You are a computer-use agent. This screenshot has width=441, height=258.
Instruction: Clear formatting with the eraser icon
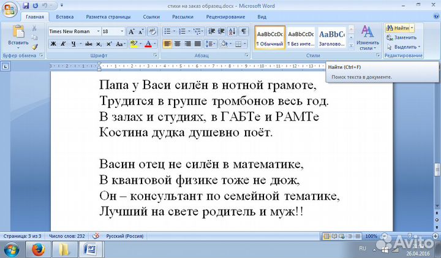[x=152, y=31]
